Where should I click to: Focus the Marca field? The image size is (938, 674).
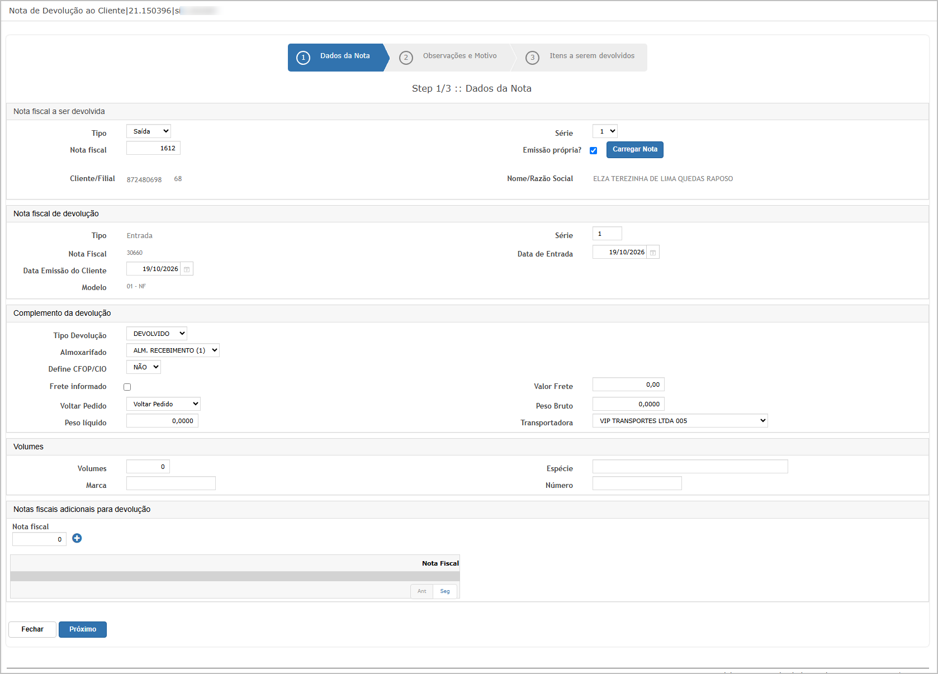(x=171, y=483)
